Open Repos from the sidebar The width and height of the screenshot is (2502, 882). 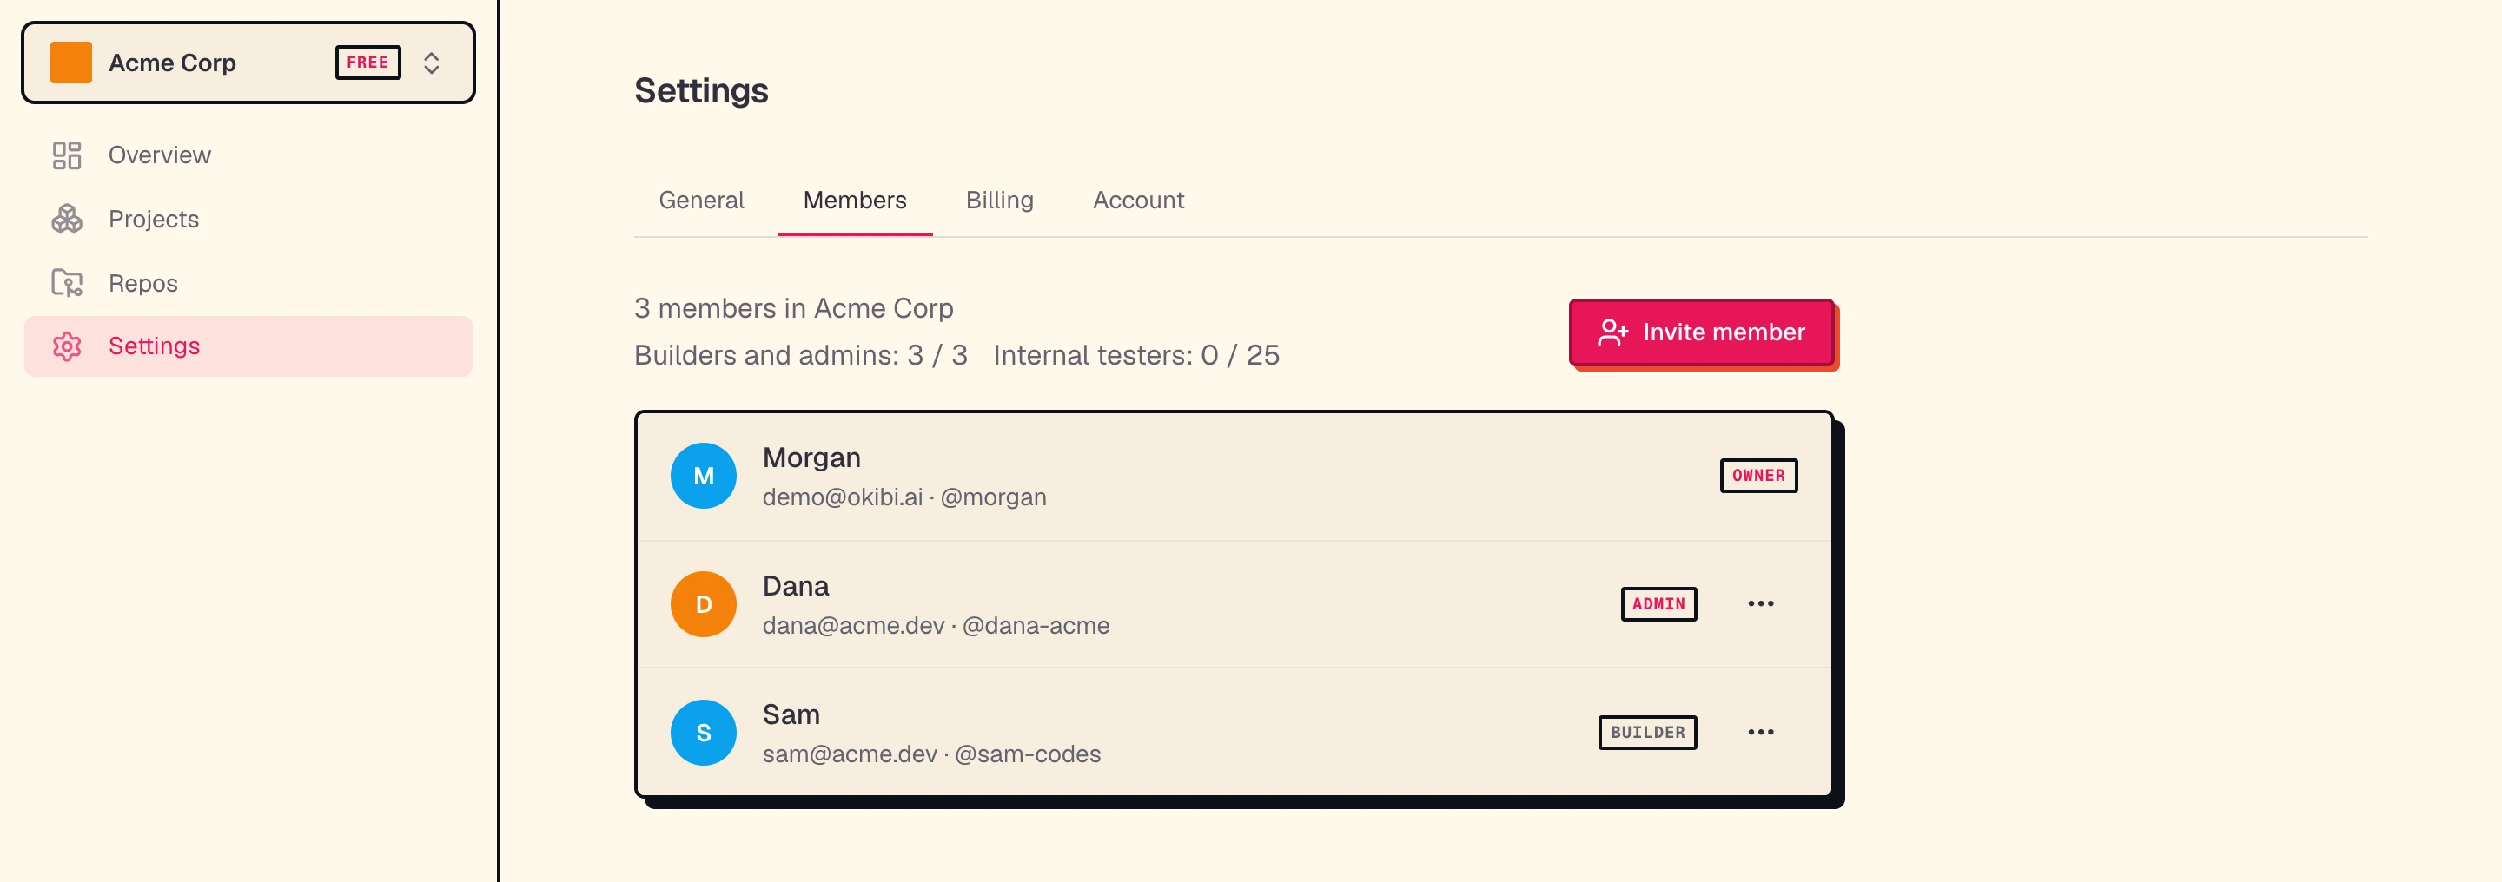coord(248,283)
